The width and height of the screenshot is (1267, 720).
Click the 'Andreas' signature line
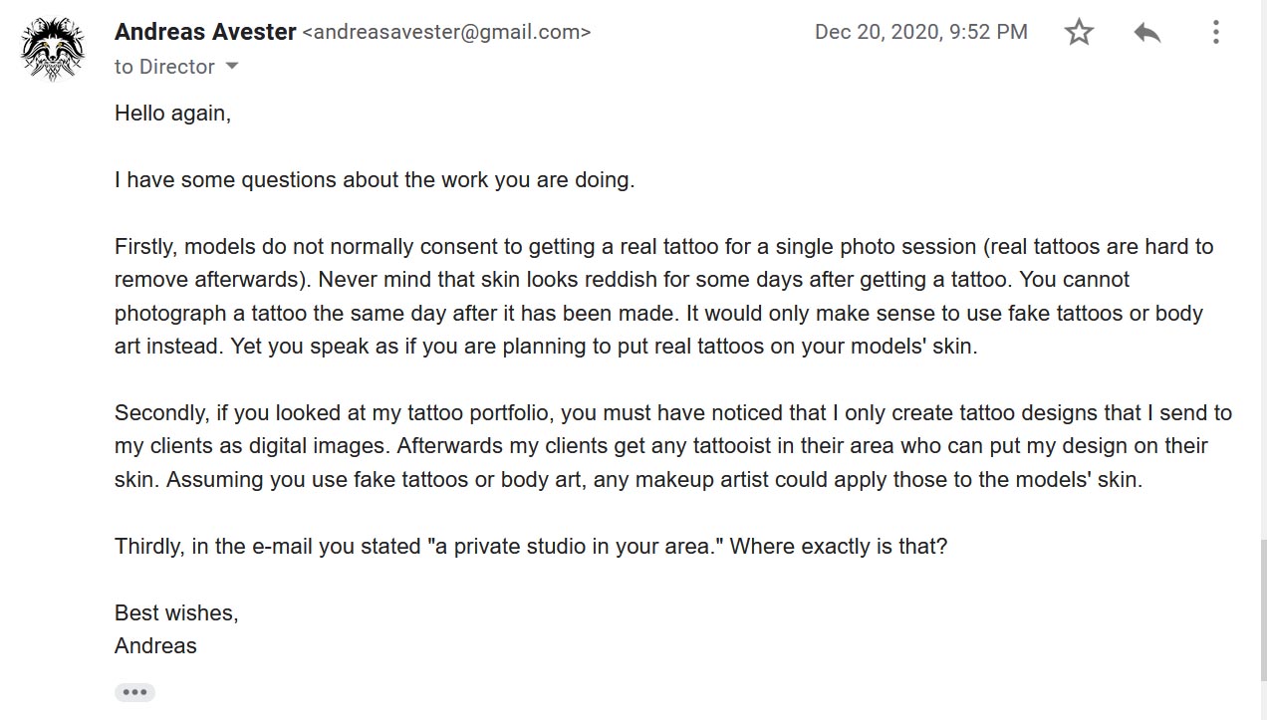pos(155,646)
